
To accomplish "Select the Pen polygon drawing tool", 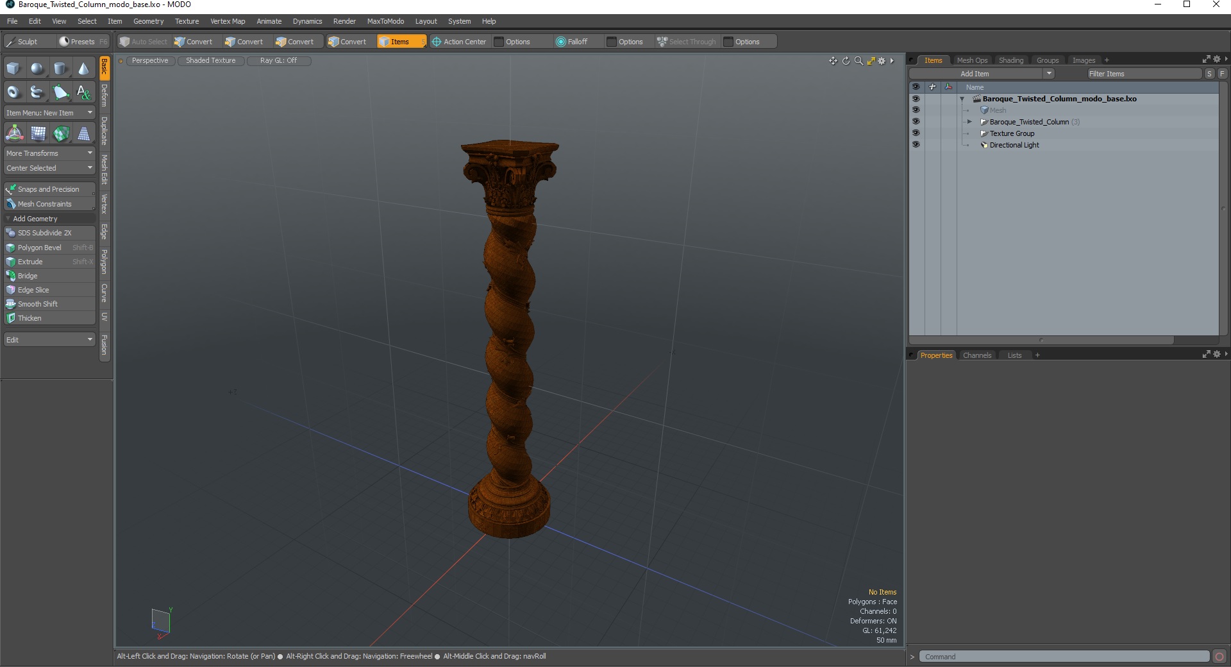I will coord(60,92).
